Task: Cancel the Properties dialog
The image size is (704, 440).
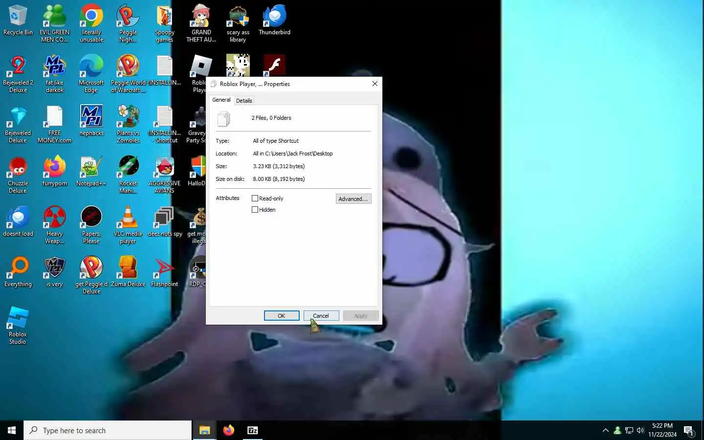Action: [x=321, y=316]
